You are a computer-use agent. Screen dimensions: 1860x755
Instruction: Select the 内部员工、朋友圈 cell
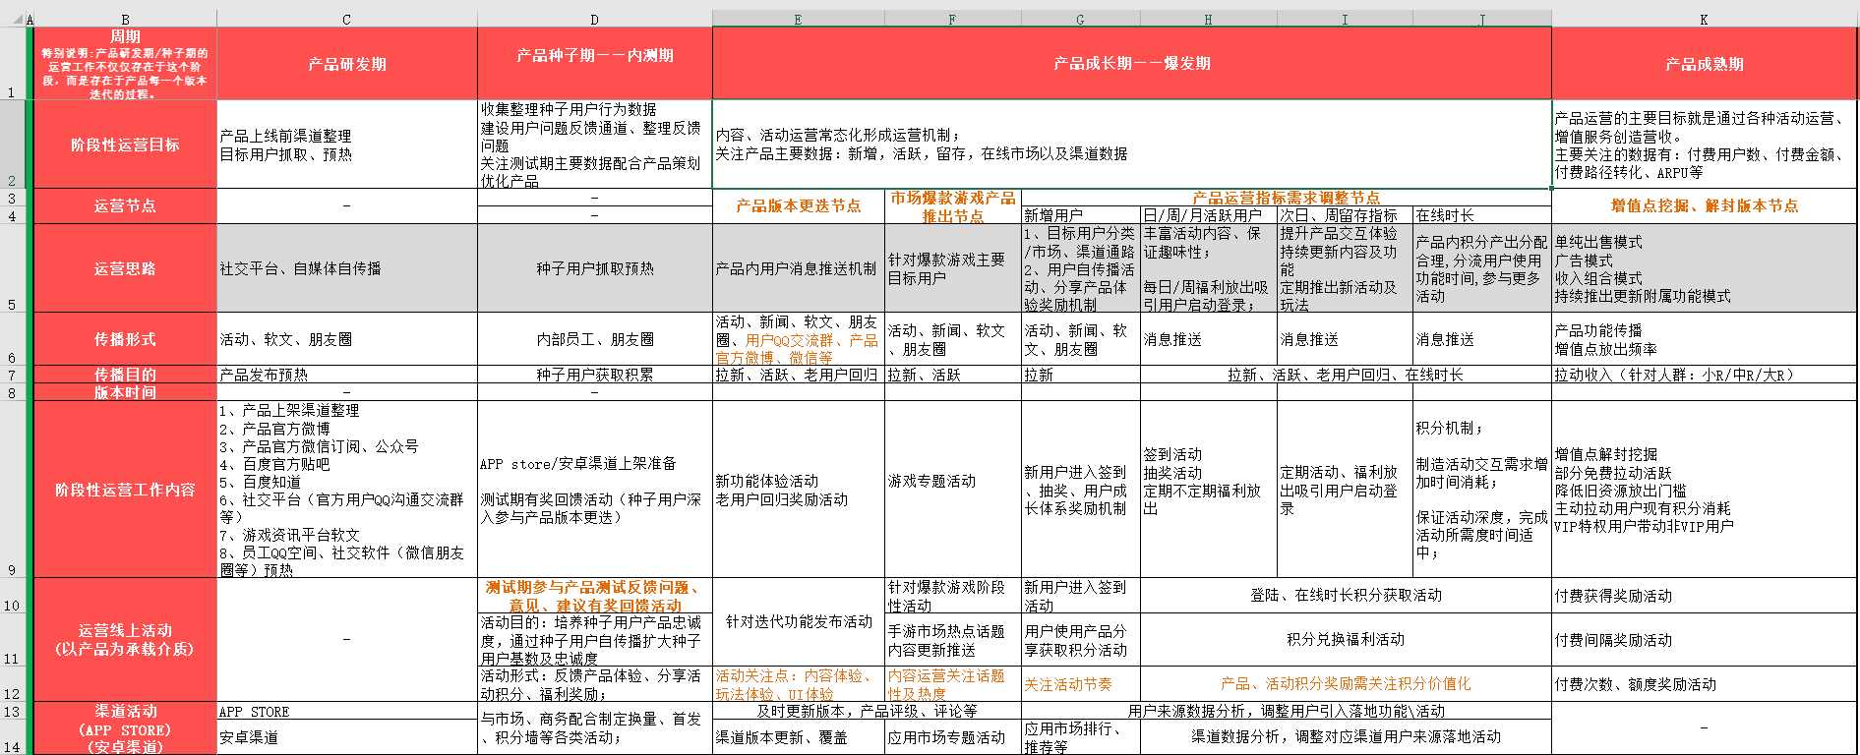[594, 339]
